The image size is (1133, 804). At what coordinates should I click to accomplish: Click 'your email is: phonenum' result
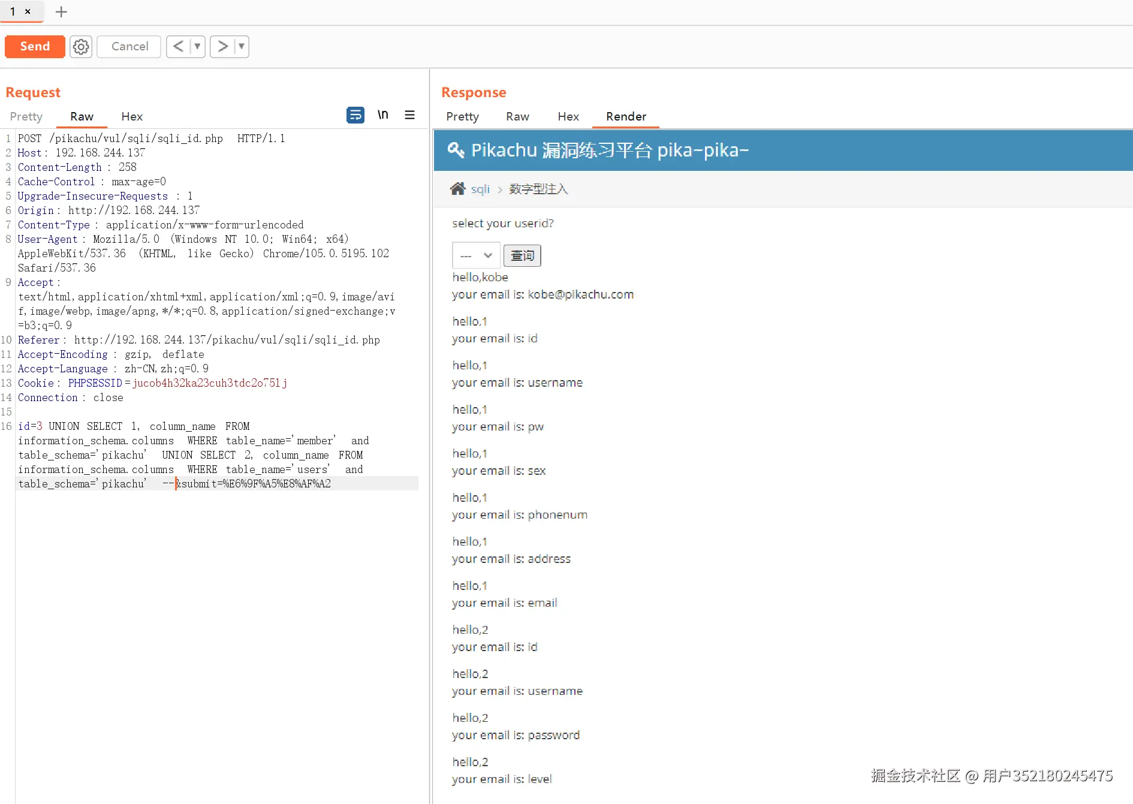point(520,514)
